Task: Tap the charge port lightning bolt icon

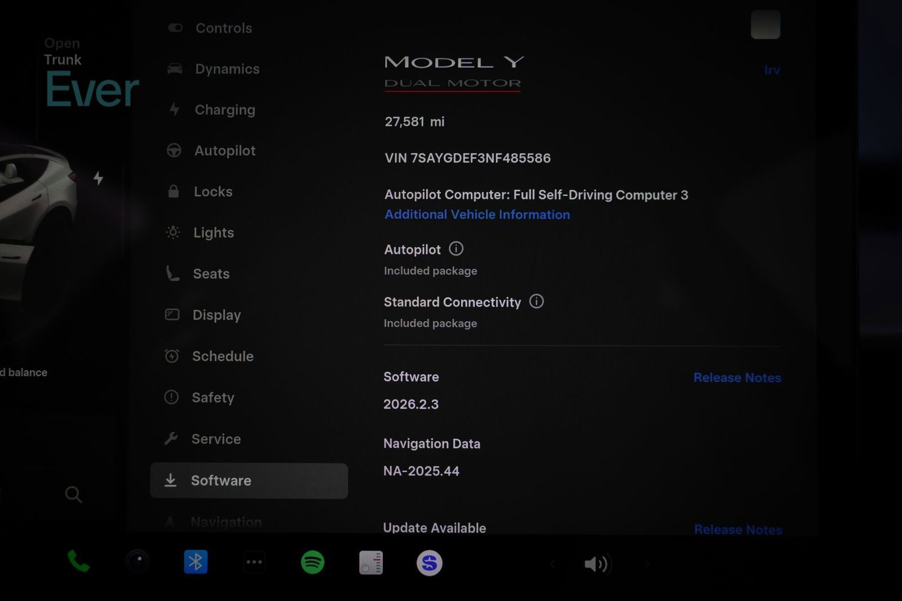Action: (x=98, y=178)
